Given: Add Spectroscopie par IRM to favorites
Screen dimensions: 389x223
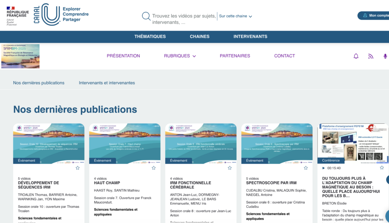Looking at the screenshot, I should [305, 168].
